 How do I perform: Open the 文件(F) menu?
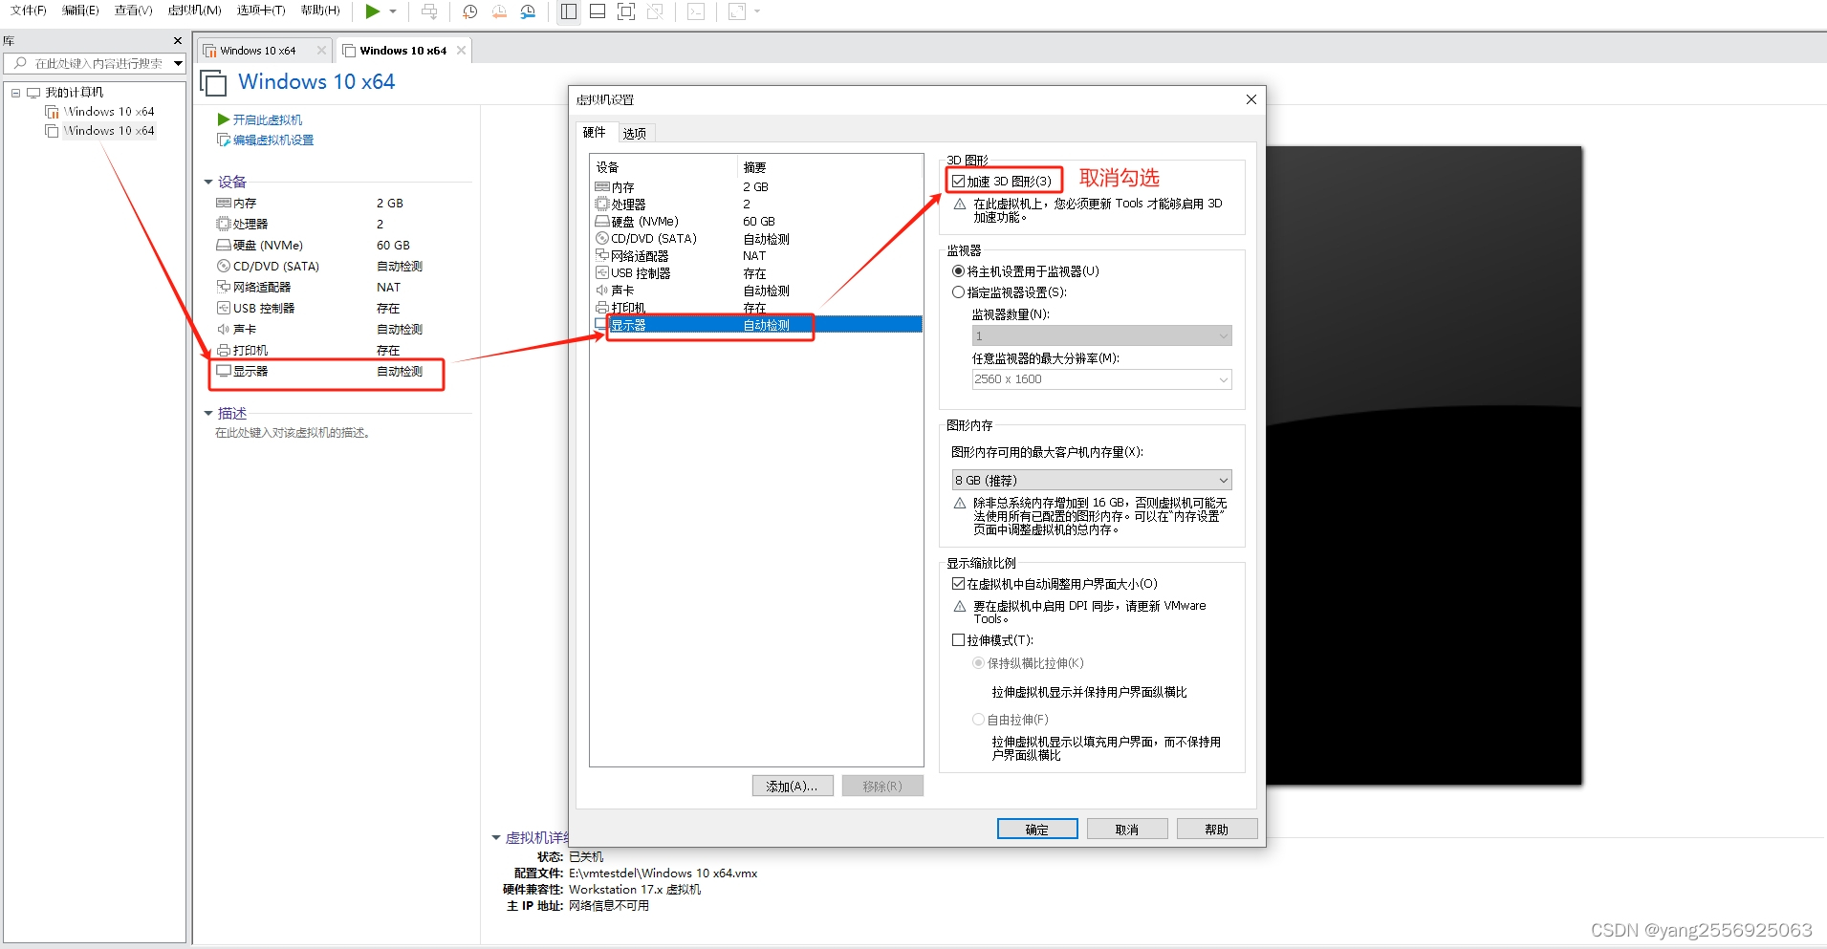point(28,11)
